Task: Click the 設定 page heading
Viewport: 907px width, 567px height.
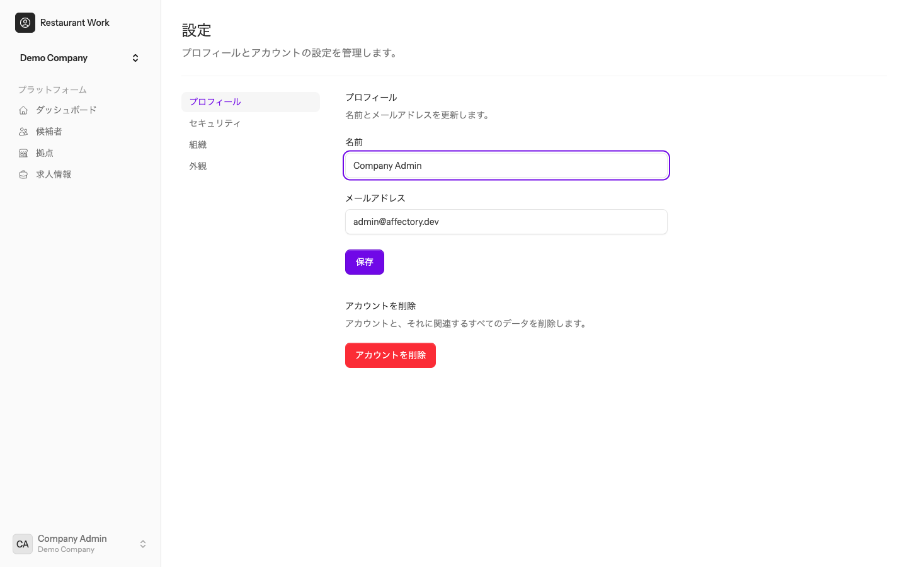Action: coord(197,30)
